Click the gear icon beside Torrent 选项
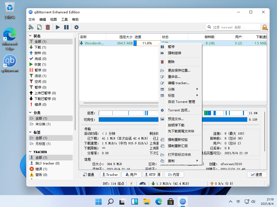Image resolution: width=277 pixels, height=207 pixels. click(x=162, y=110)
